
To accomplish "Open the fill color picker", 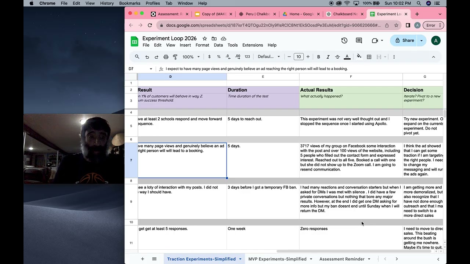I will 359,57.
